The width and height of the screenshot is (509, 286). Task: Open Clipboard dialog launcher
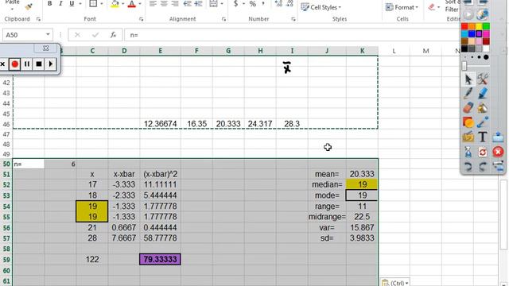(38, 19)
